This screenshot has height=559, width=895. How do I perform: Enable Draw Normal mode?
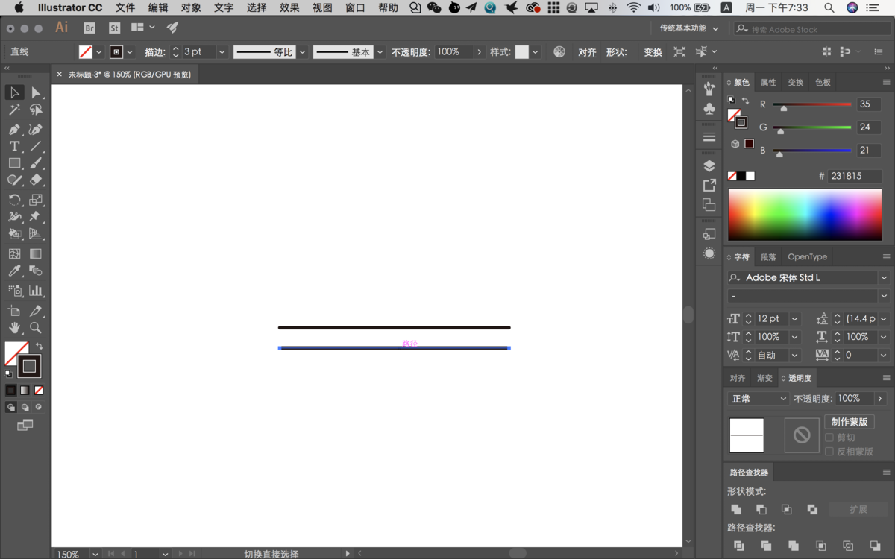[10, 407]
